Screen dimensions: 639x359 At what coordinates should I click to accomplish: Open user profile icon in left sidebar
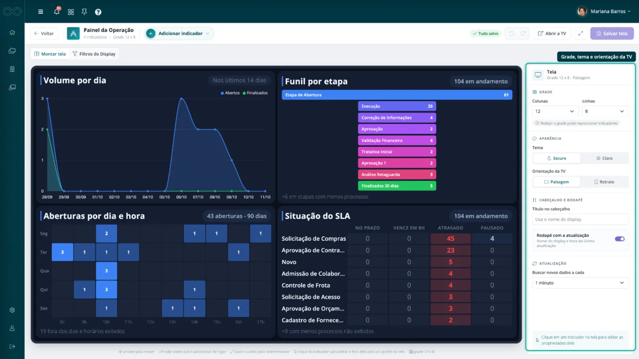(12, 328)
